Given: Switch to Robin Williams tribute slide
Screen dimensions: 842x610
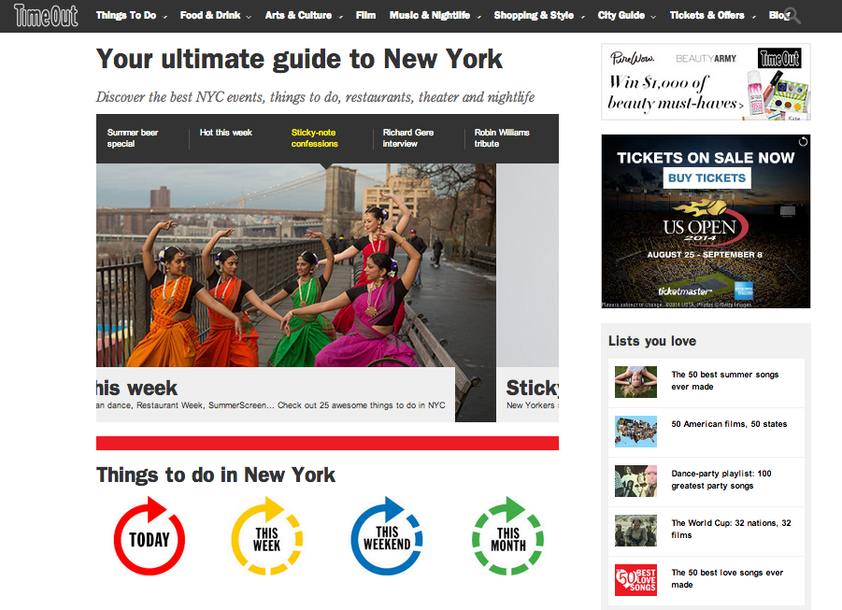Looking at the screenshot, I should point(502,138).
